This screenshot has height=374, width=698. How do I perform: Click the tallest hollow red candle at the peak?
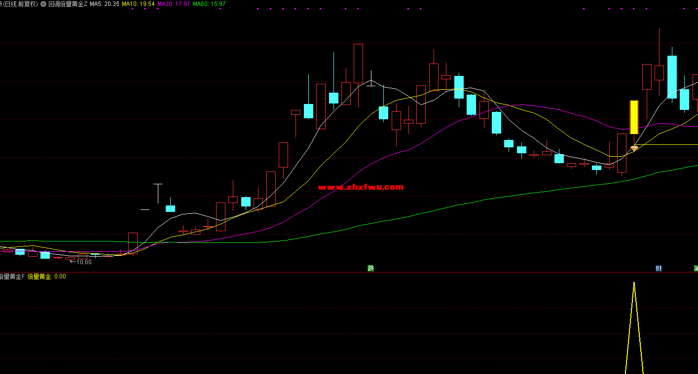click(358, 63)
